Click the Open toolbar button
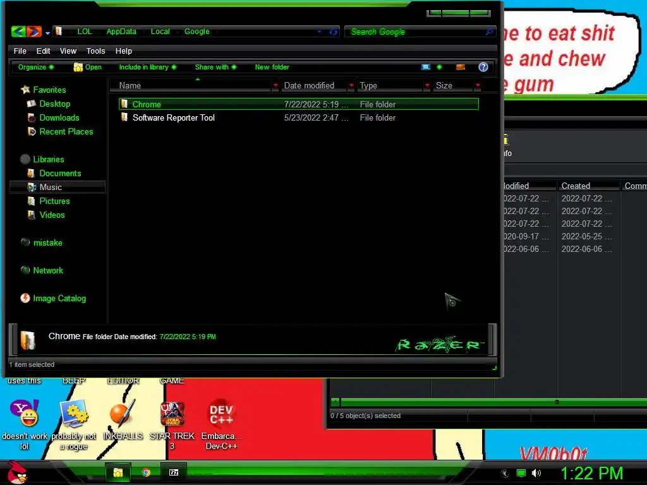This screenshot has width=647, height=485. (87, 67)
